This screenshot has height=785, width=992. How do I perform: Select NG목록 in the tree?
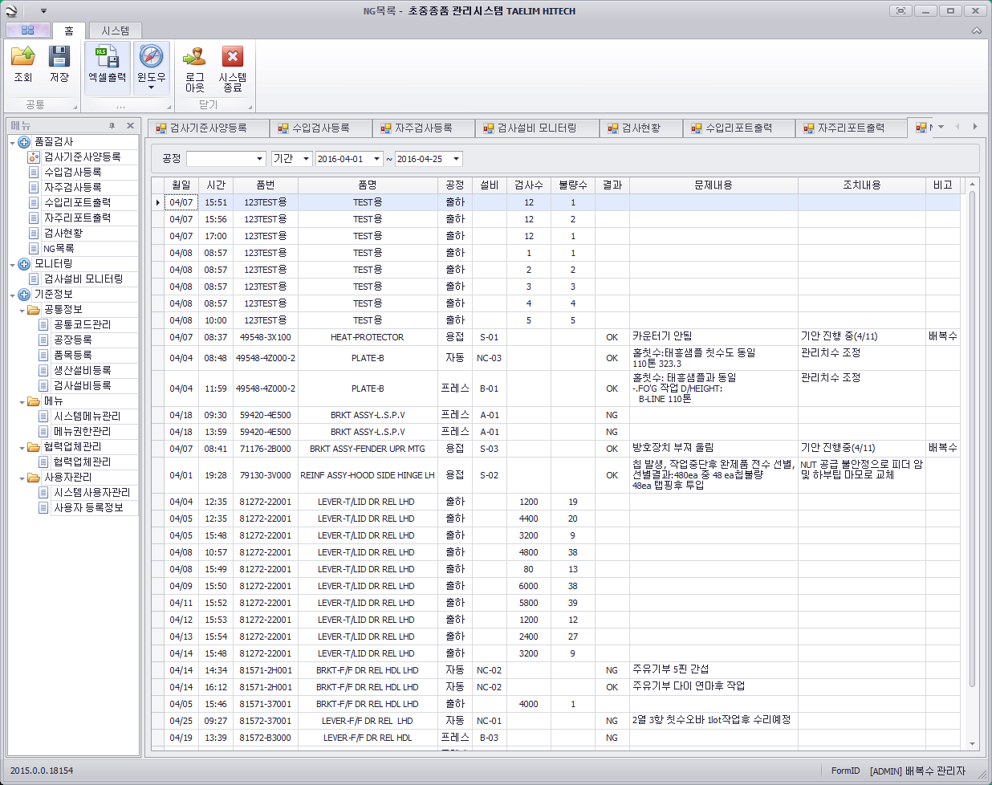[x=58, y=249]
